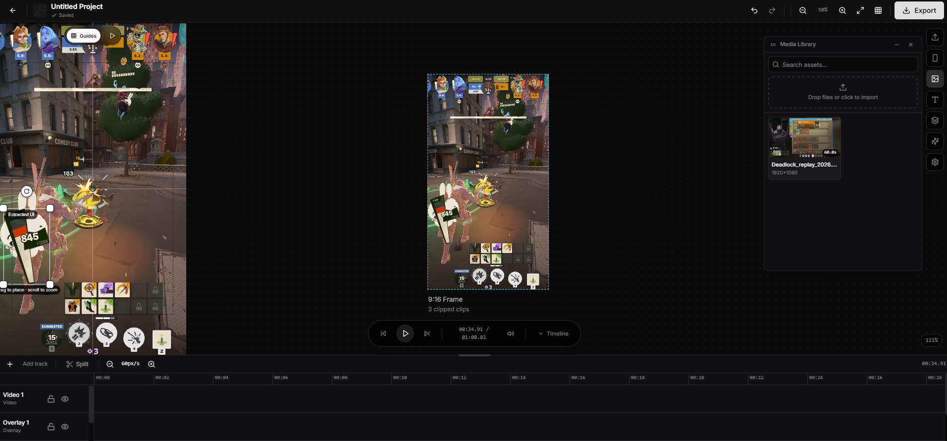Collapse the Timeline dropdown
The height and width of the screenshot is (441, 947).
pos(554,333)
